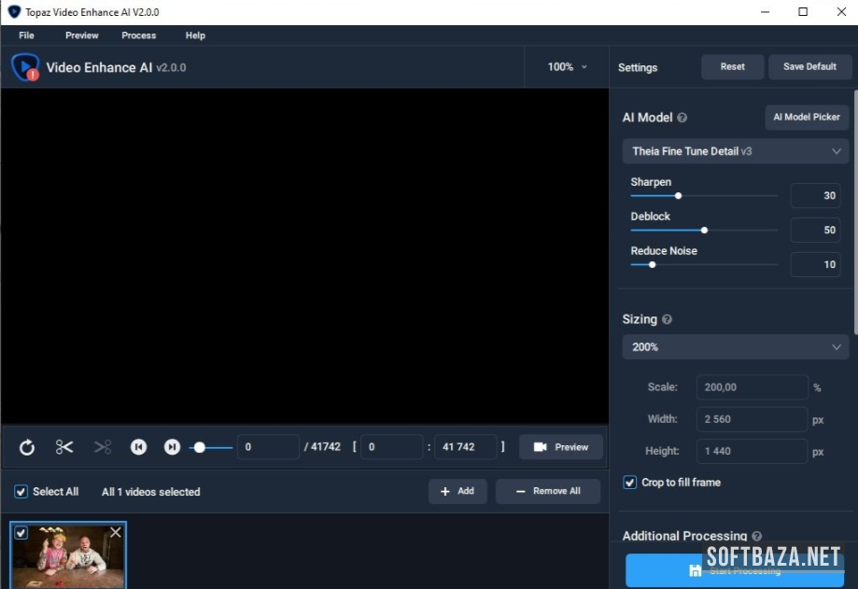This screenshot has width=858, height=589.
Task: Open Additional Processing help icon
Action: (x=757, y=537)
